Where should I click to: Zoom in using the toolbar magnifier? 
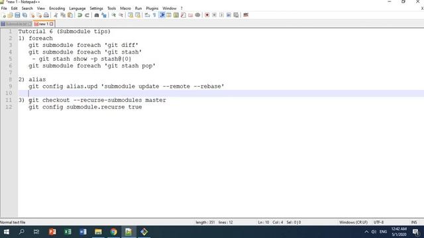[113, 15]
